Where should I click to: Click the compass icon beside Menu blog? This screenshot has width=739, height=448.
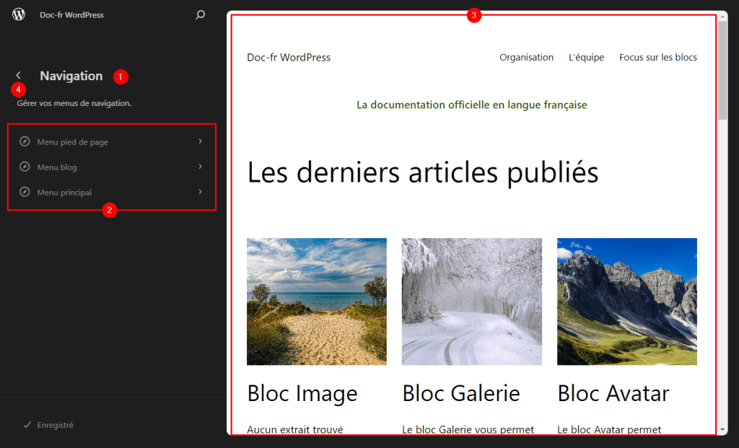(25, 167)
